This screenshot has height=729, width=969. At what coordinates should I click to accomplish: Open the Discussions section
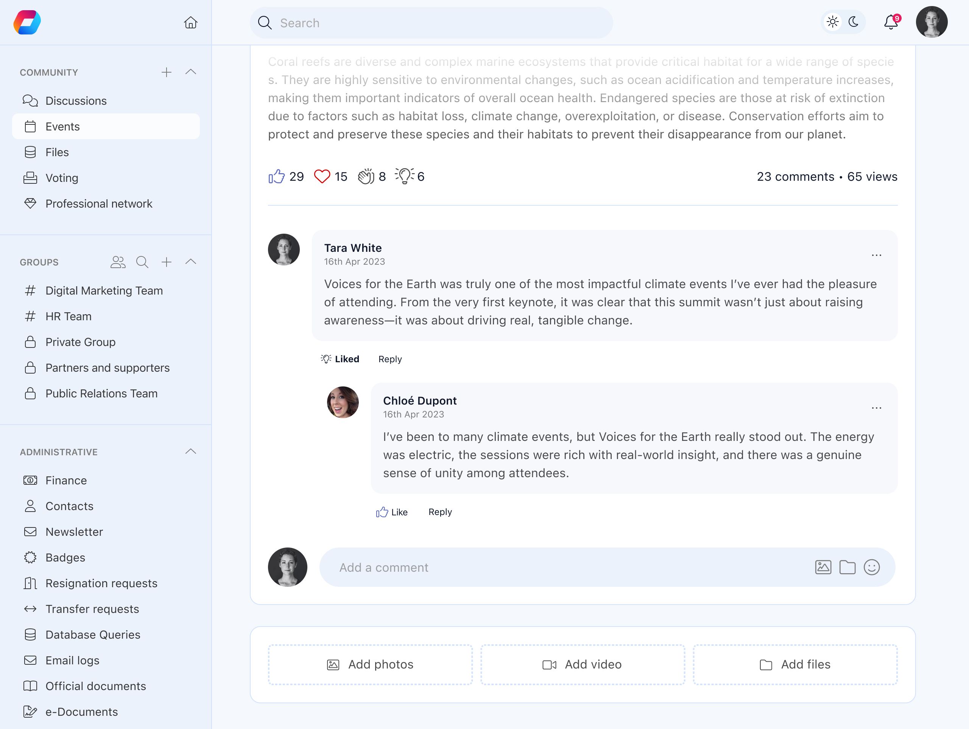[75, 101]
